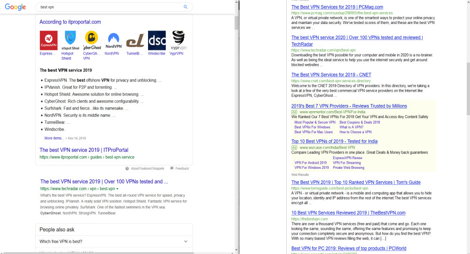Viewport: 470px width, 254px height.
Task: Click 'Most Popular & Secure VPN' sitelink
Action: (315, 122)
